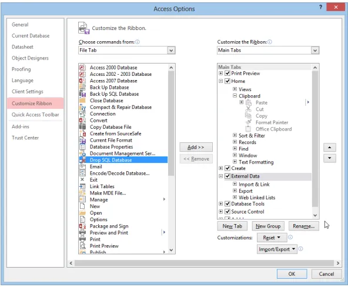Click the Access 2007 Database icon
348x287 pixels.
82,81
